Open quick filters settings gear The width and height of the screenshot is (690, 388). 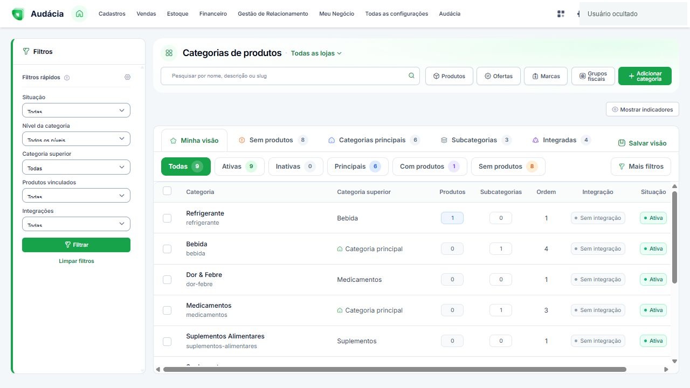(127, 77)
